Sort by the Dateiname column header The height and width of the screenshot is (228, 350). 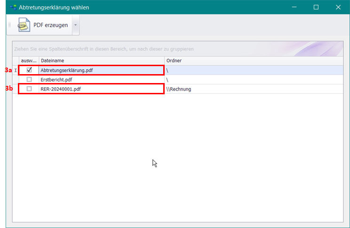pyautogui.click(x=101, y=61)
